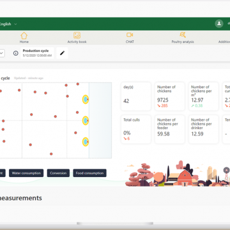This screenshot has width=230, height=230.
Task: Click the Number of chickens per feeder card
Action: click(170, 129)
